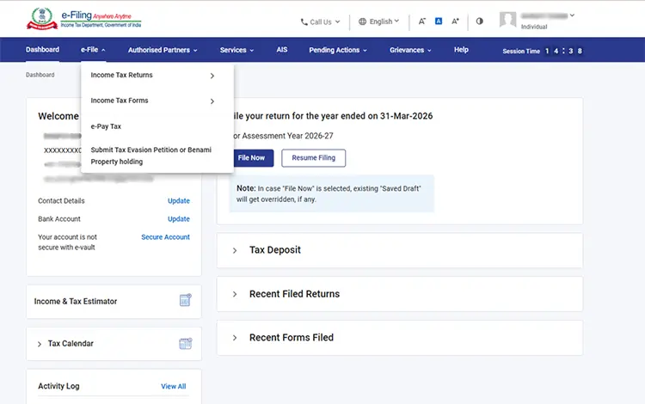Open Authorised Partners menu
This screenshot has height=404, width=645.
pos(163,50)
